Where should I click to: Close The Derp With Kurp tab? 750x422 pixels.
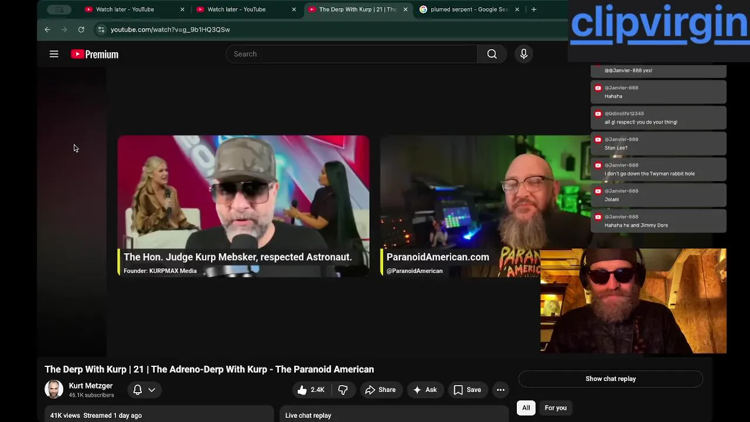pyautogui.click(x=405, y=9)
